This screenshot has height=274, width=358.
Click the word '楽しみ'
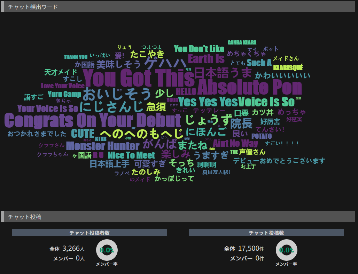pyautogui.click(x=176, y=154)
